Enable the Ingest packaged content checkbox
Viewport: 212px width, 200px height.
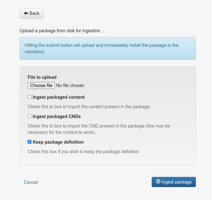(30, 97)
